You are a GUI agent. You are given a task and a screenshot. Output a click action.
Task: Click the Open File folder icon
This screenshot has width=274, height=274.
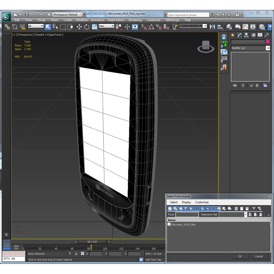[21, 14]
